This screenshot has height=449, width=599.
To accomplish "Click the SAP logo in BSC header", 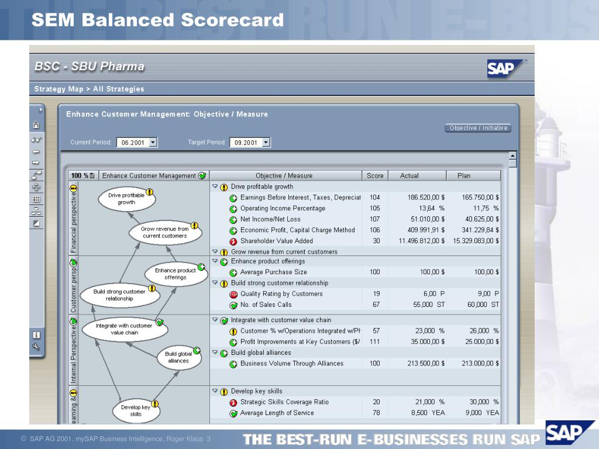I will [x=505, y=69].
